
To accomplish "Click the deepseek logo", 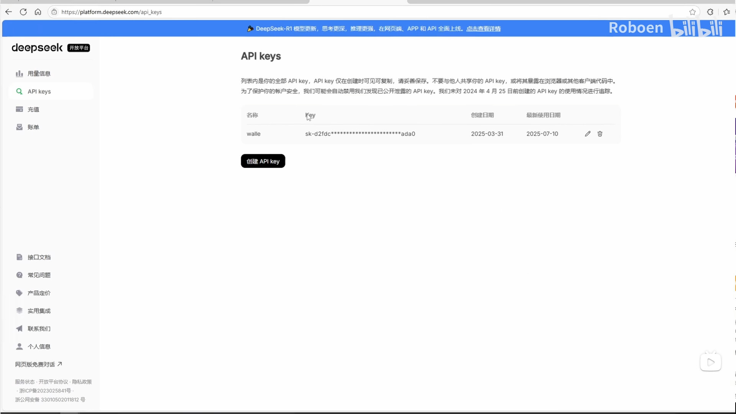I will (37, 48).
